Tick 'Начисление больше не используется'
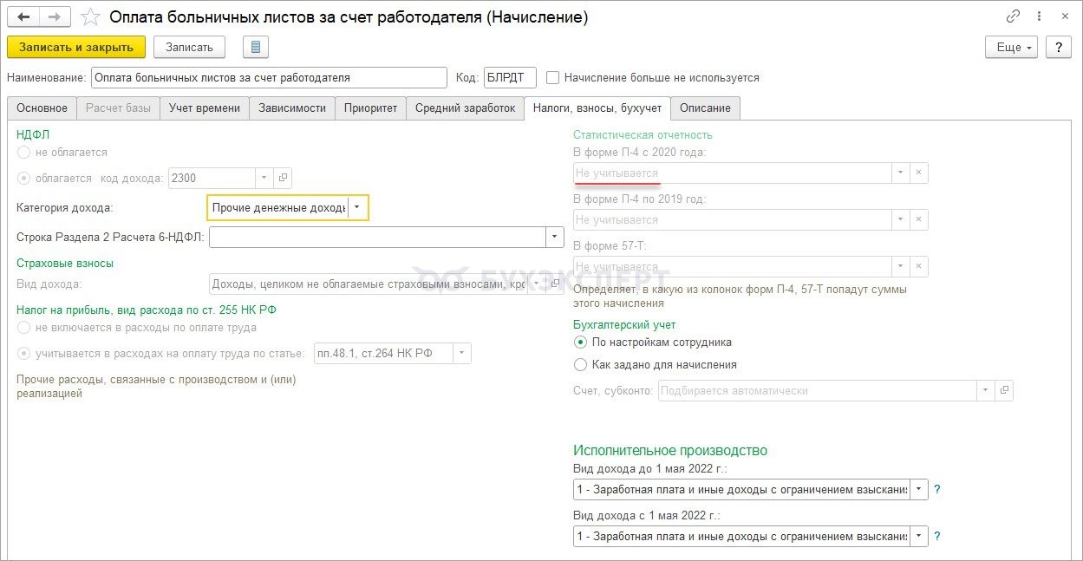Image resolution: width=1083 pixels, height=561 pixels. point(553,77)
